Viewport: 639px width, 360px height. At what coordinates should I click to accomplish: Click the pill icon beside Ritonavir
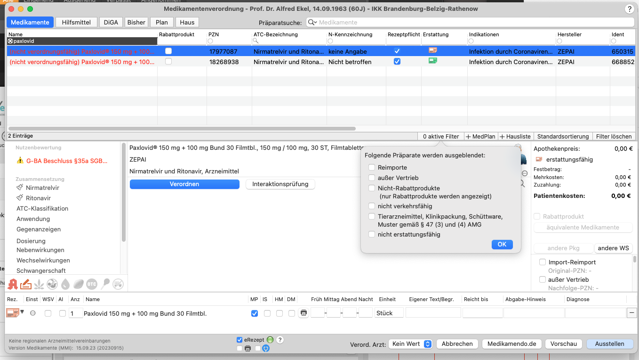[20, 198]
